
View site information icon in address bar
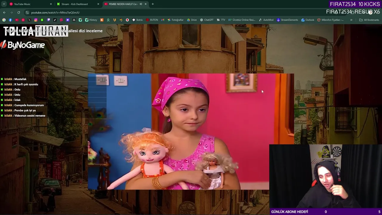click(27, 12)
